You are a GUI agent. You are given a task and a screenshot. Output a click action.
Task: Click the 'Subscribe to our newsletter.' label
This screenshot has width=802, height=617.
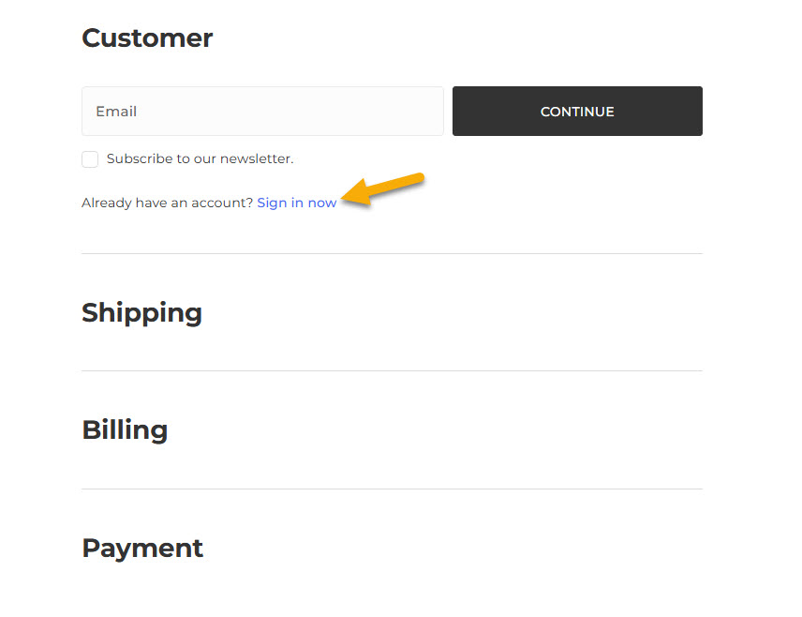click(x=200, y=159)
